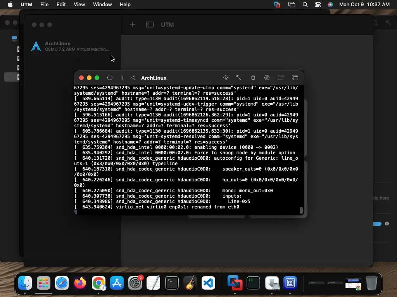The height and width of the screenshot is (297, 397).
Task: Click Siri icon in menu bar
Action: 330,5
